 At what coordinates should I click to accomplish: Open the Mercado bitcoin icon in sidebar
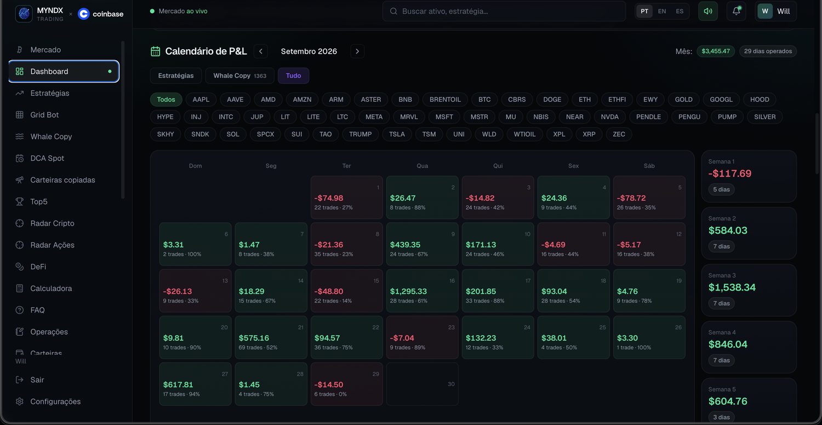[x=20, y=50]
